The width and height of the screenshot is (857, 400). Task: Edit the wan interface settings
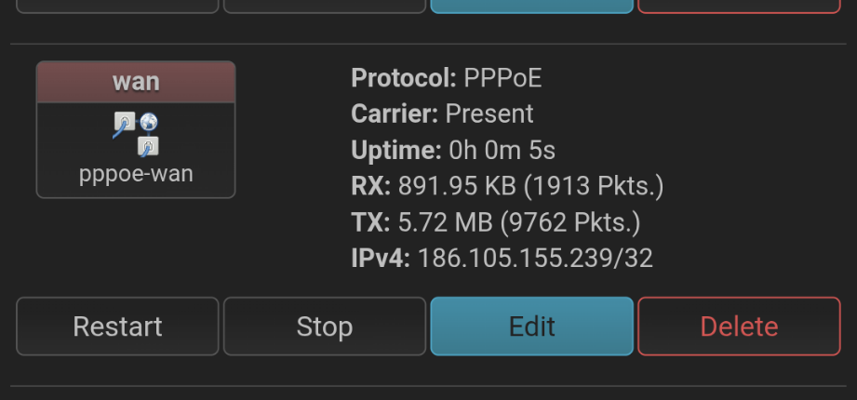click(x=531, y=327)
